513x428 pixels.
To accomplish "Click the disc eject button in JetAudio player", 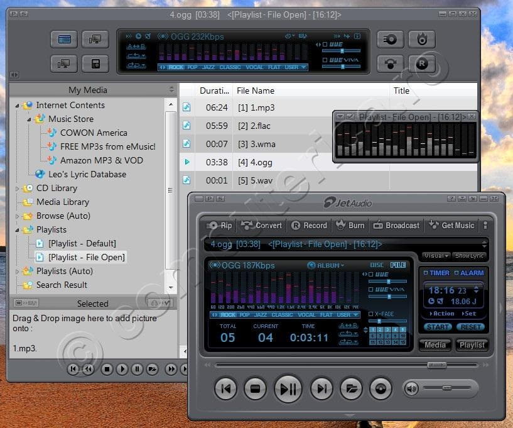I will 381,388.
